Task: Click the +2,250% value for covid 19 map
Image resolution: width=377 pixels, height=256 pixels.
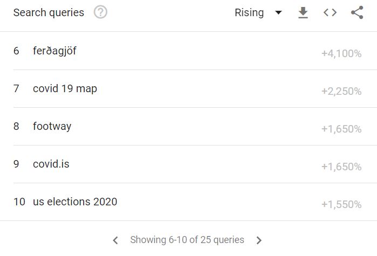Action: coord(341,91)
